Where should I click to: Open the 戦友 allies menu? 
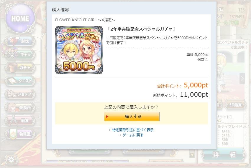(20, 121)
